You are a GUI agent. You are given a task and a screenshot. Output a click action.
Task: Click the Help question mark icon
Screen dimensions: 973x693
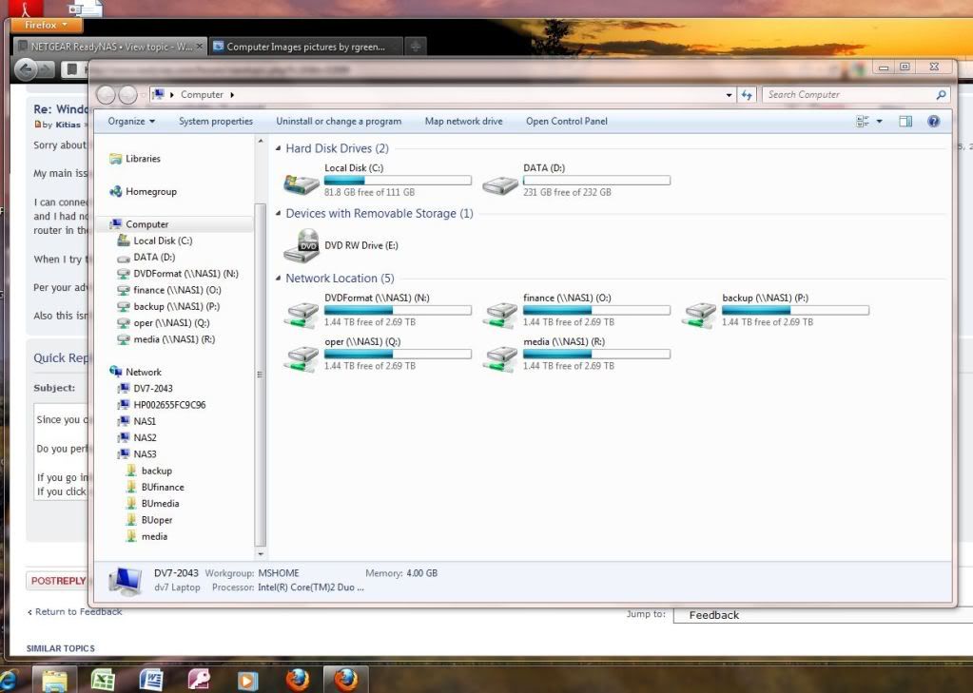point(933,122)
